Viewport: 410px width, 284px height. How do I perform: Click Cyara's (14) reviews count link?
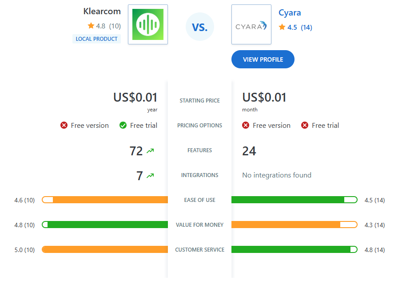[307, 28]
